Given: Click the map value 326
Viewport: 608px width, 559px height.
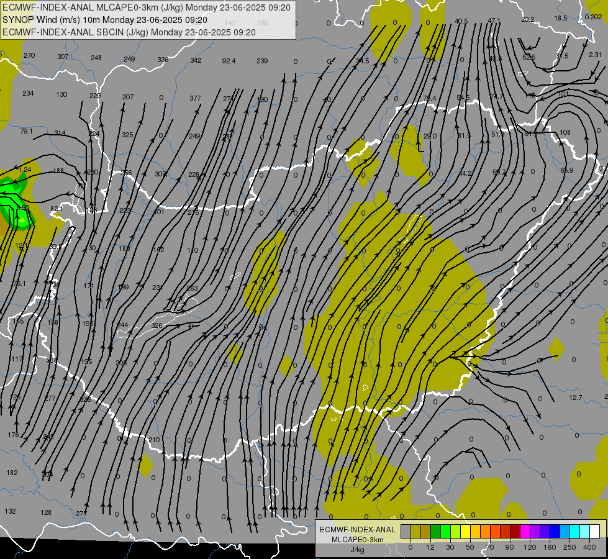Looking at the screenshot, I should coord(157,325).
